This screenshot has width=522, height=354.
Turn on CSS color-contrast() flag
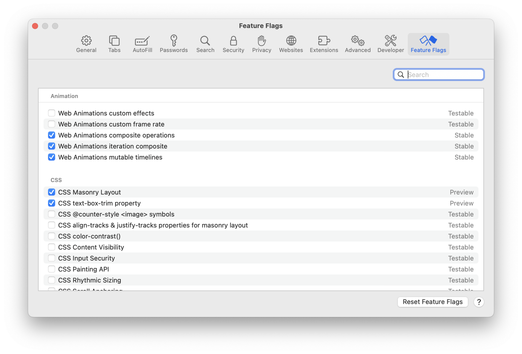tap(52, 236)
